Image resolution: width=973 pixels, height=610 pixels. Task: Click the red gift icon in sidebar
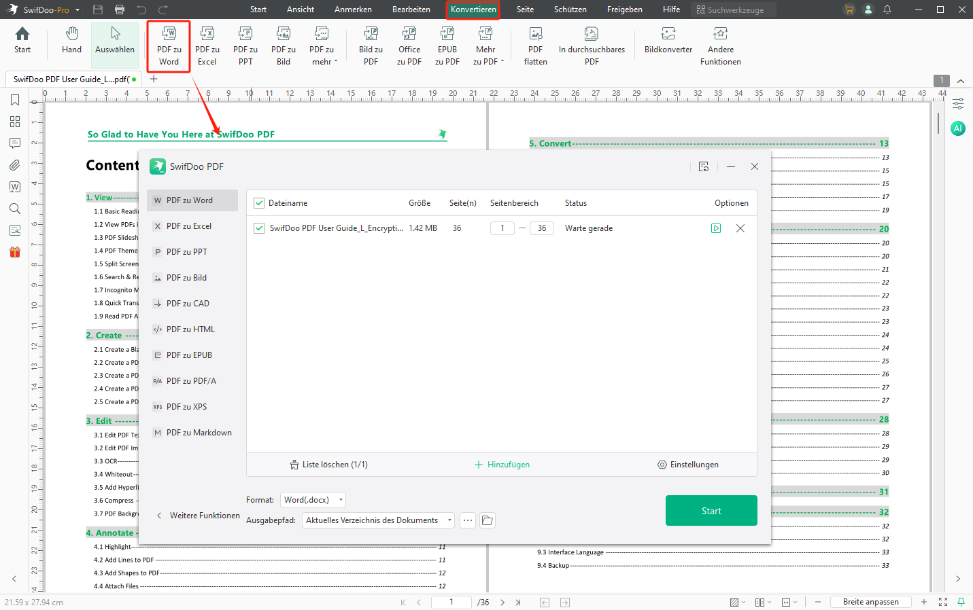pos(15,252)
